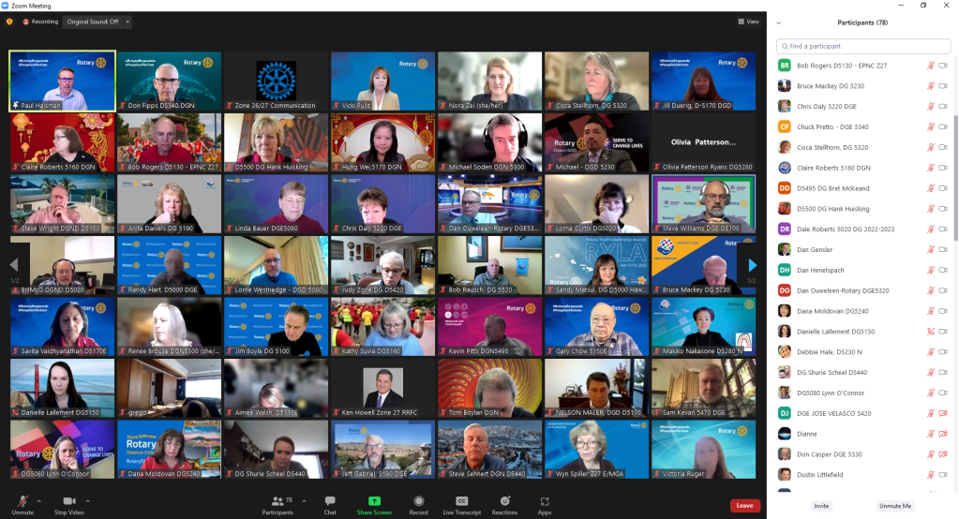Toggle the Original Sound: Off button
Viewport: 959px width, 519px height.
[93, 22]
